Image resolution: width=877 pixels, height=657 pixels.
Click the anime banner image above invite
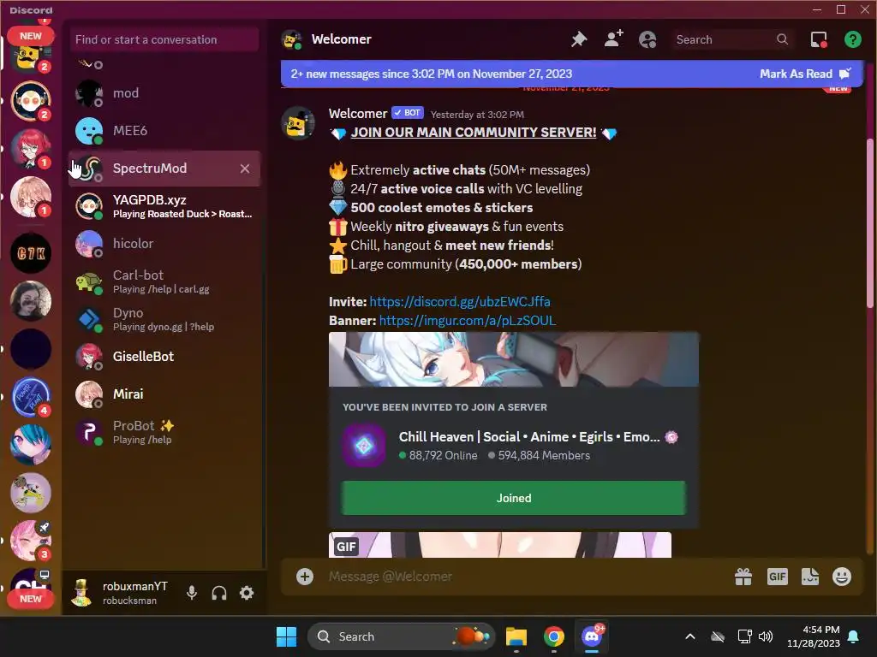[514, 360]
